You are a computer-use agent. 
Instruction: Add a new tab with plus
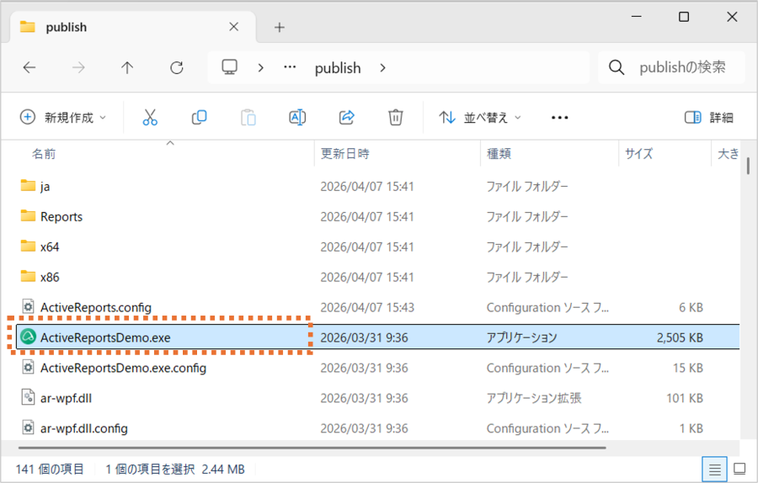[x=280, y=28]
